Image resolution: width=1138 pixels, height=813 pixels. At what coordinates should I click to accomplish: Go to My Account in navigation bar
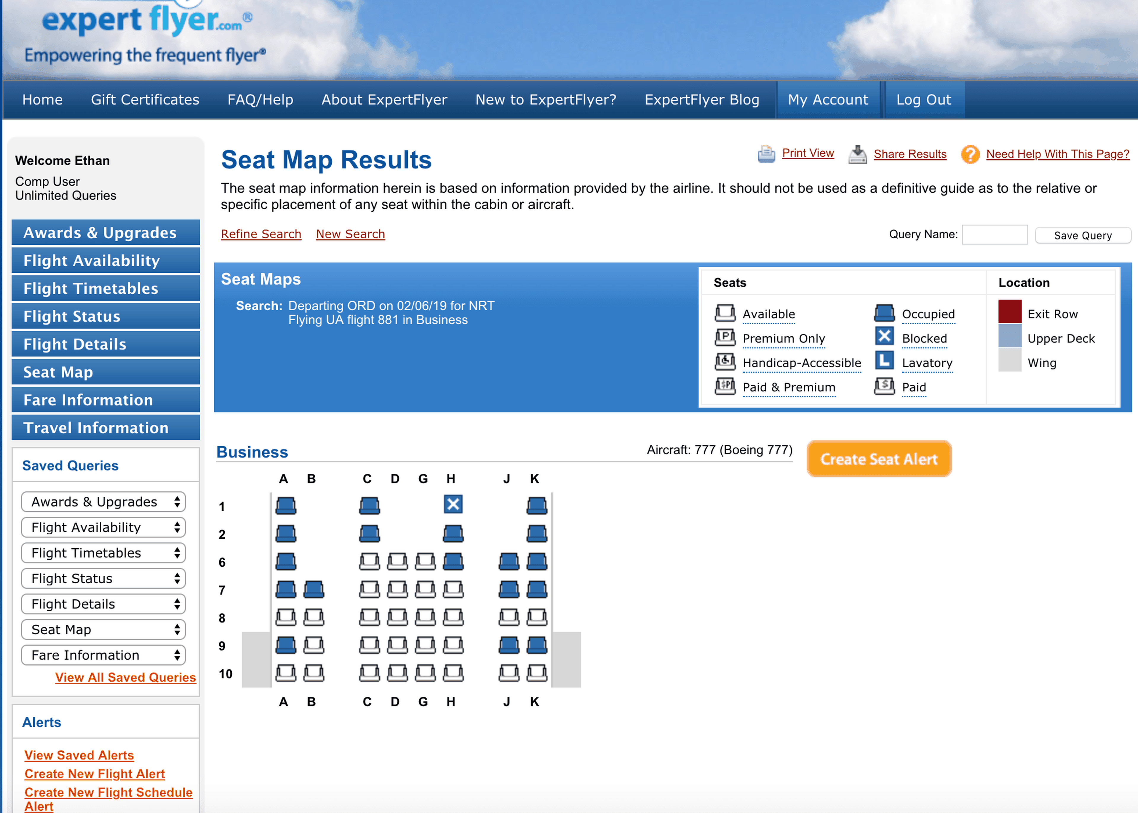click(x=827, y=99)
